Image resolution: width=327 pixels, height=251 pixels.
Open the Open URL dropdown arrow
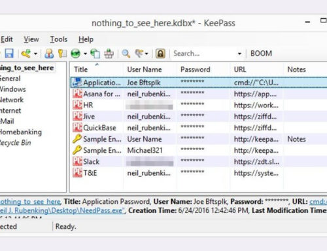(x=85, y=54)
